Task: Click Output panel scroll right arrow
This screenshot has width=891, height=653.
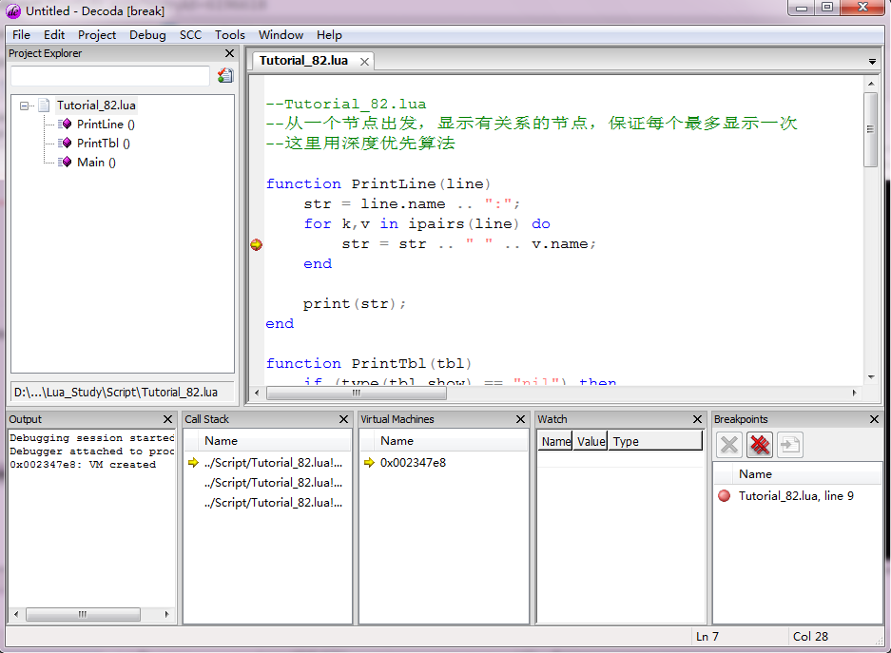Action: pyautogui.click(x=167, y=614)
